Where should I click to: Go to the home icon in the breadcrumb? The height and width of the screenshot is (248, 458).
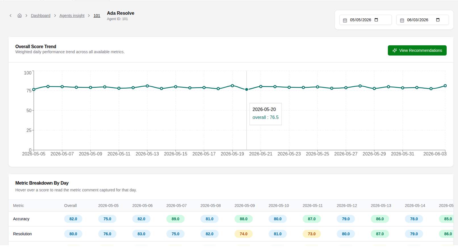(20, 16)
